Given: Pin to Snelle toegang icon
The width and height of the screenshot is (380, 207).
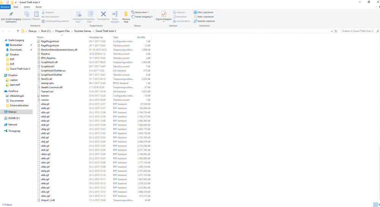Looking at the screenshot, I should [11, 14].
